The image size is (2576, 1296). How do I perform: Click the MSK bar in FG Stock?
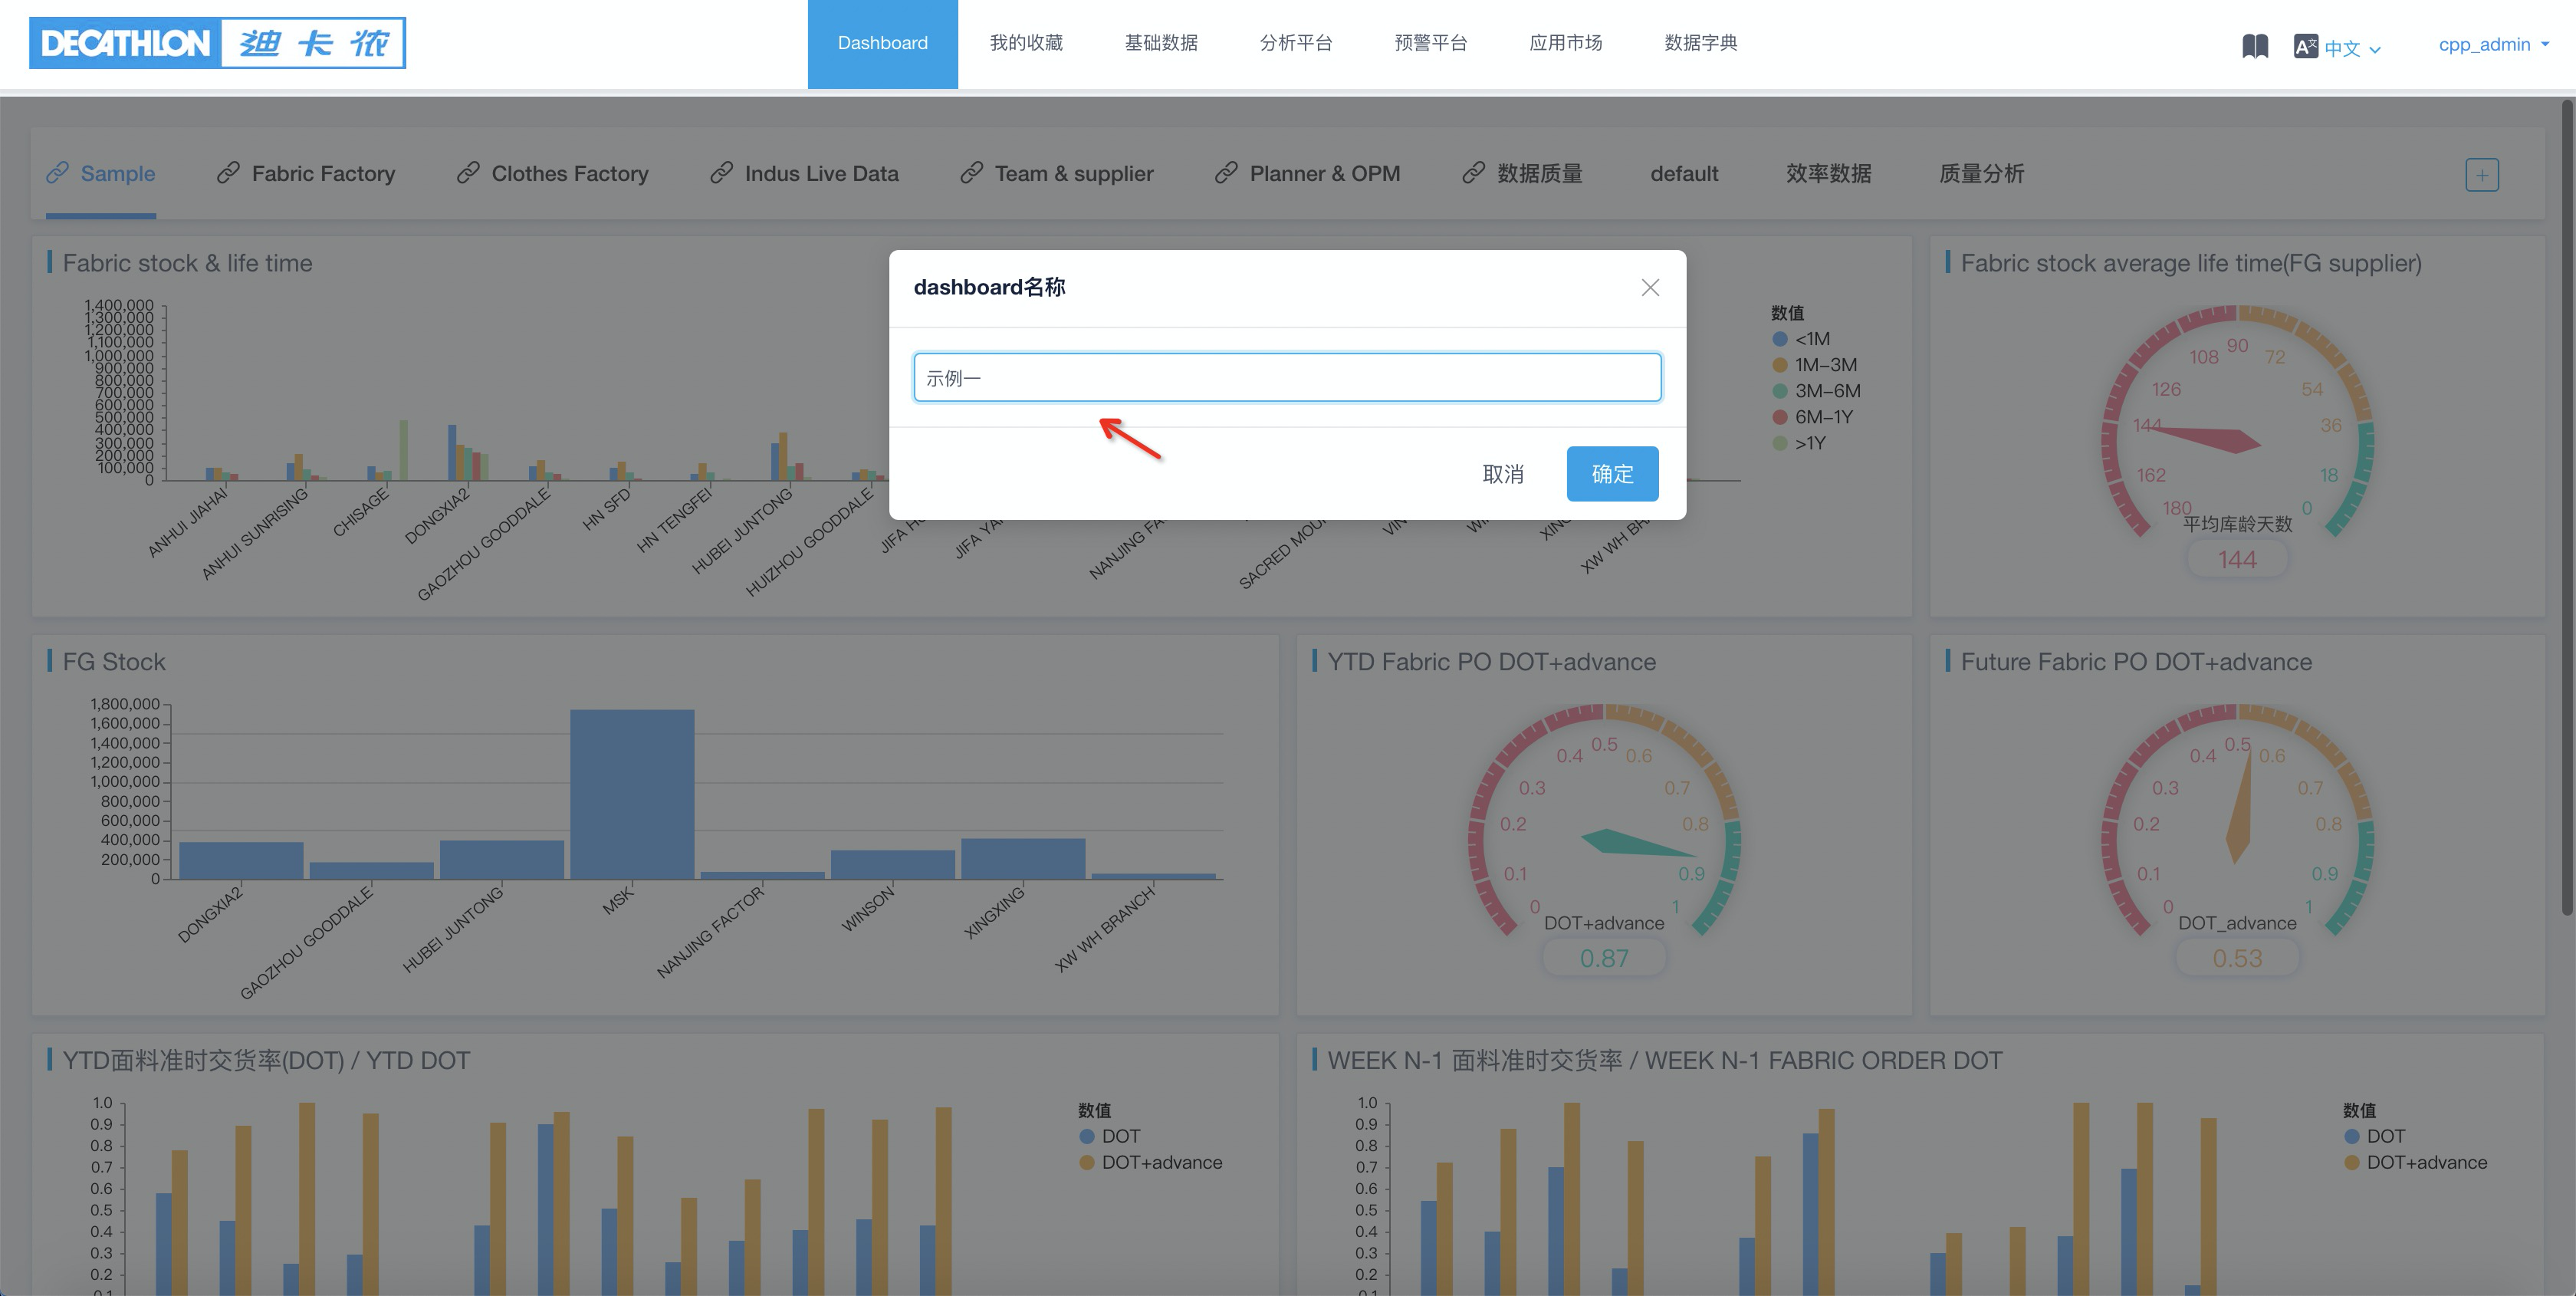632,794
